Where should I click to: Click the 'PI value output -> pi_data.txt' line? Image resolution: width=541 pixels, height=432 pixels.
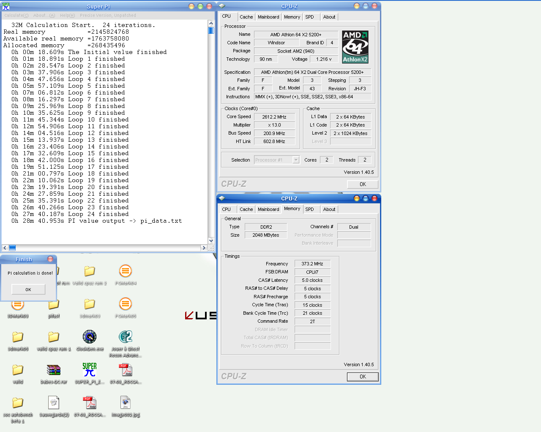pos(96,221)
